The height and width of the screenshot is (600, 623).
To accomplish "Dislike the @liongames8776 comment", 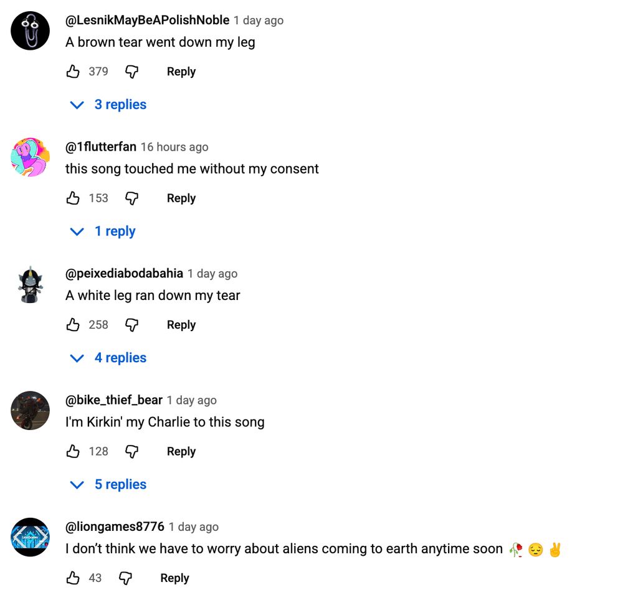I will (125, 578).
